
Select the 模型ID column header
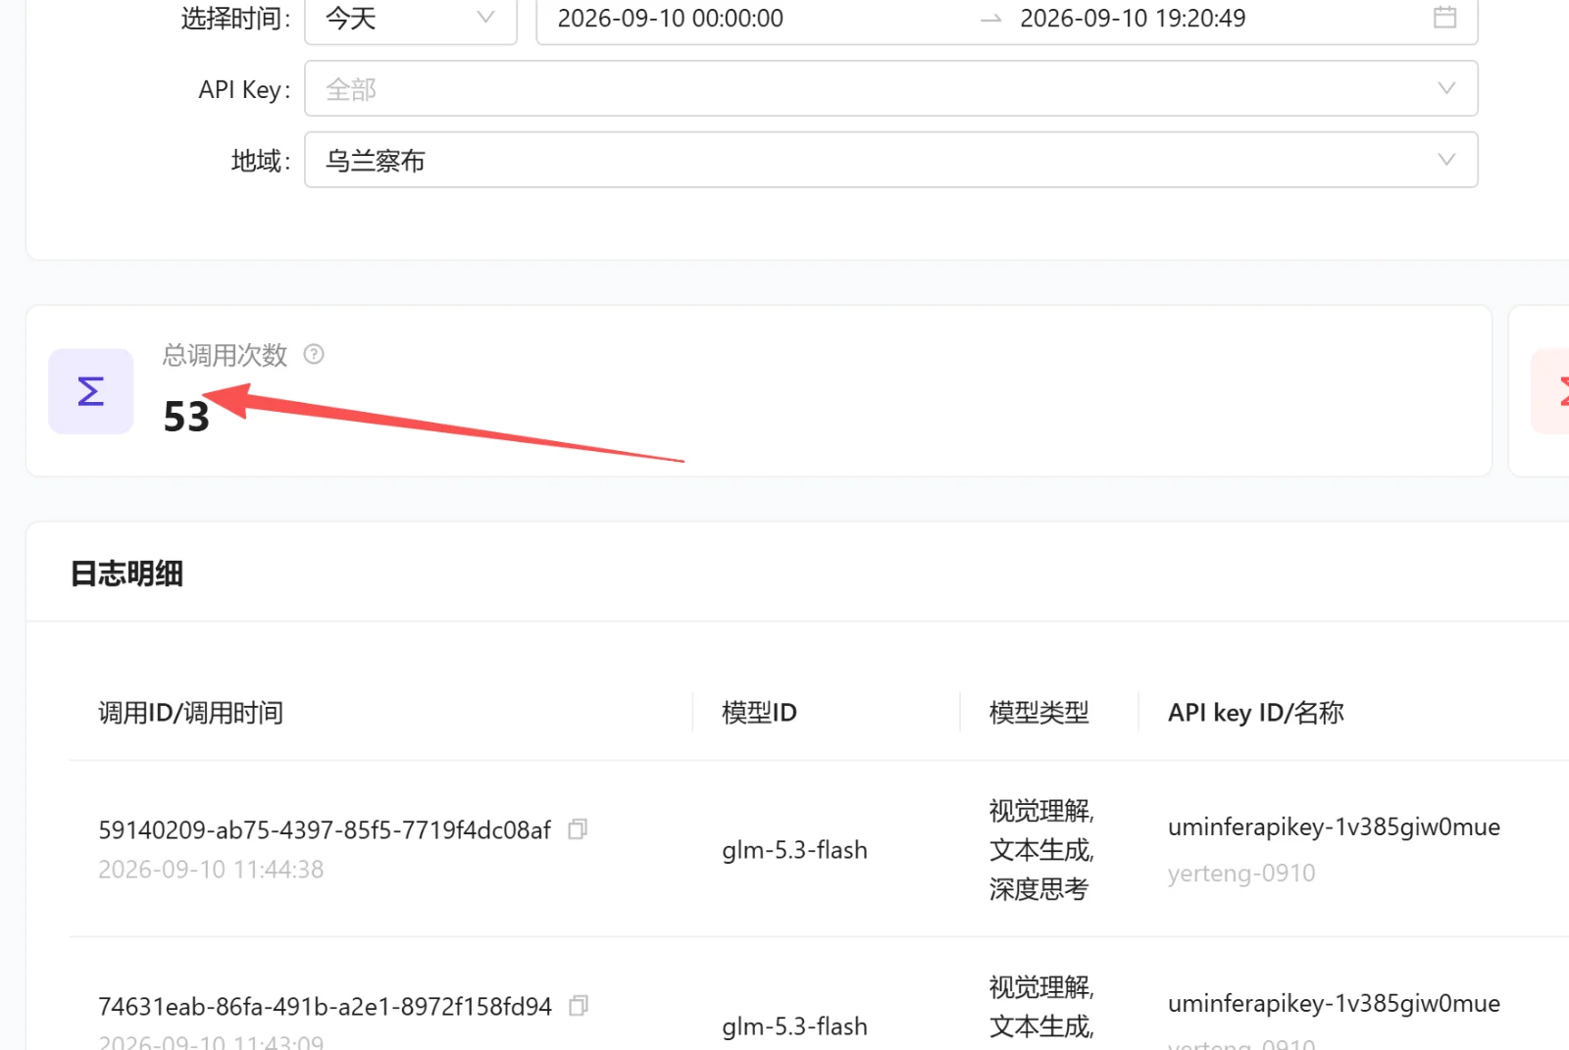(x=759, y=713)
